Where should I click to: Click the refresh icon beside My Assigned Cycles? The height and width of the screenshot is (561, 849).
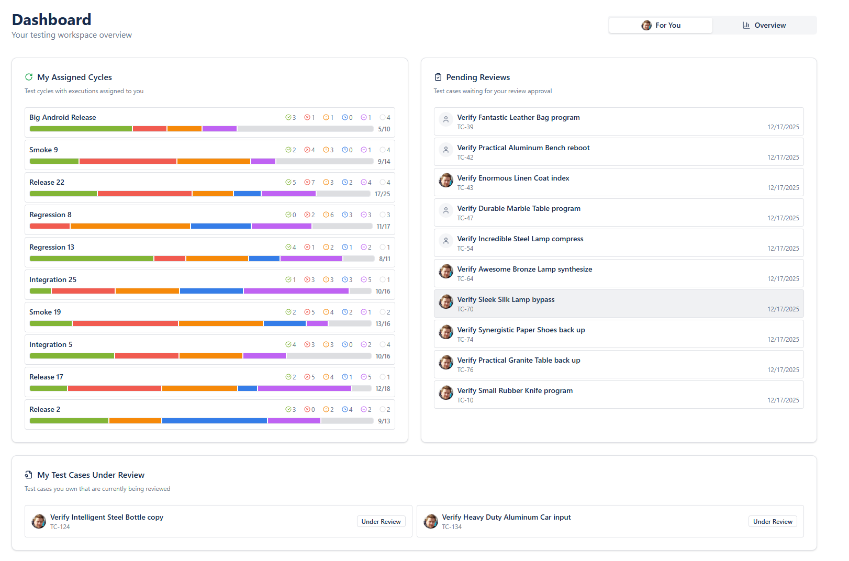(29, 77)
